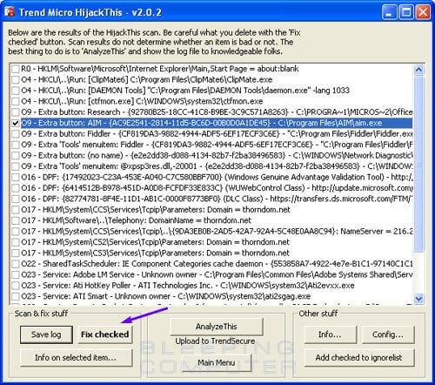Check the Extra button (no name) checkbox

16,156
